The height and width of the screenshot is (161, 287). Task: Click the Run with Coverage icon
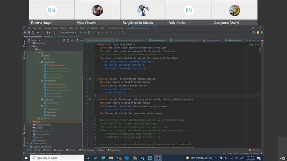pyautogui.click(x=89, y=32)
